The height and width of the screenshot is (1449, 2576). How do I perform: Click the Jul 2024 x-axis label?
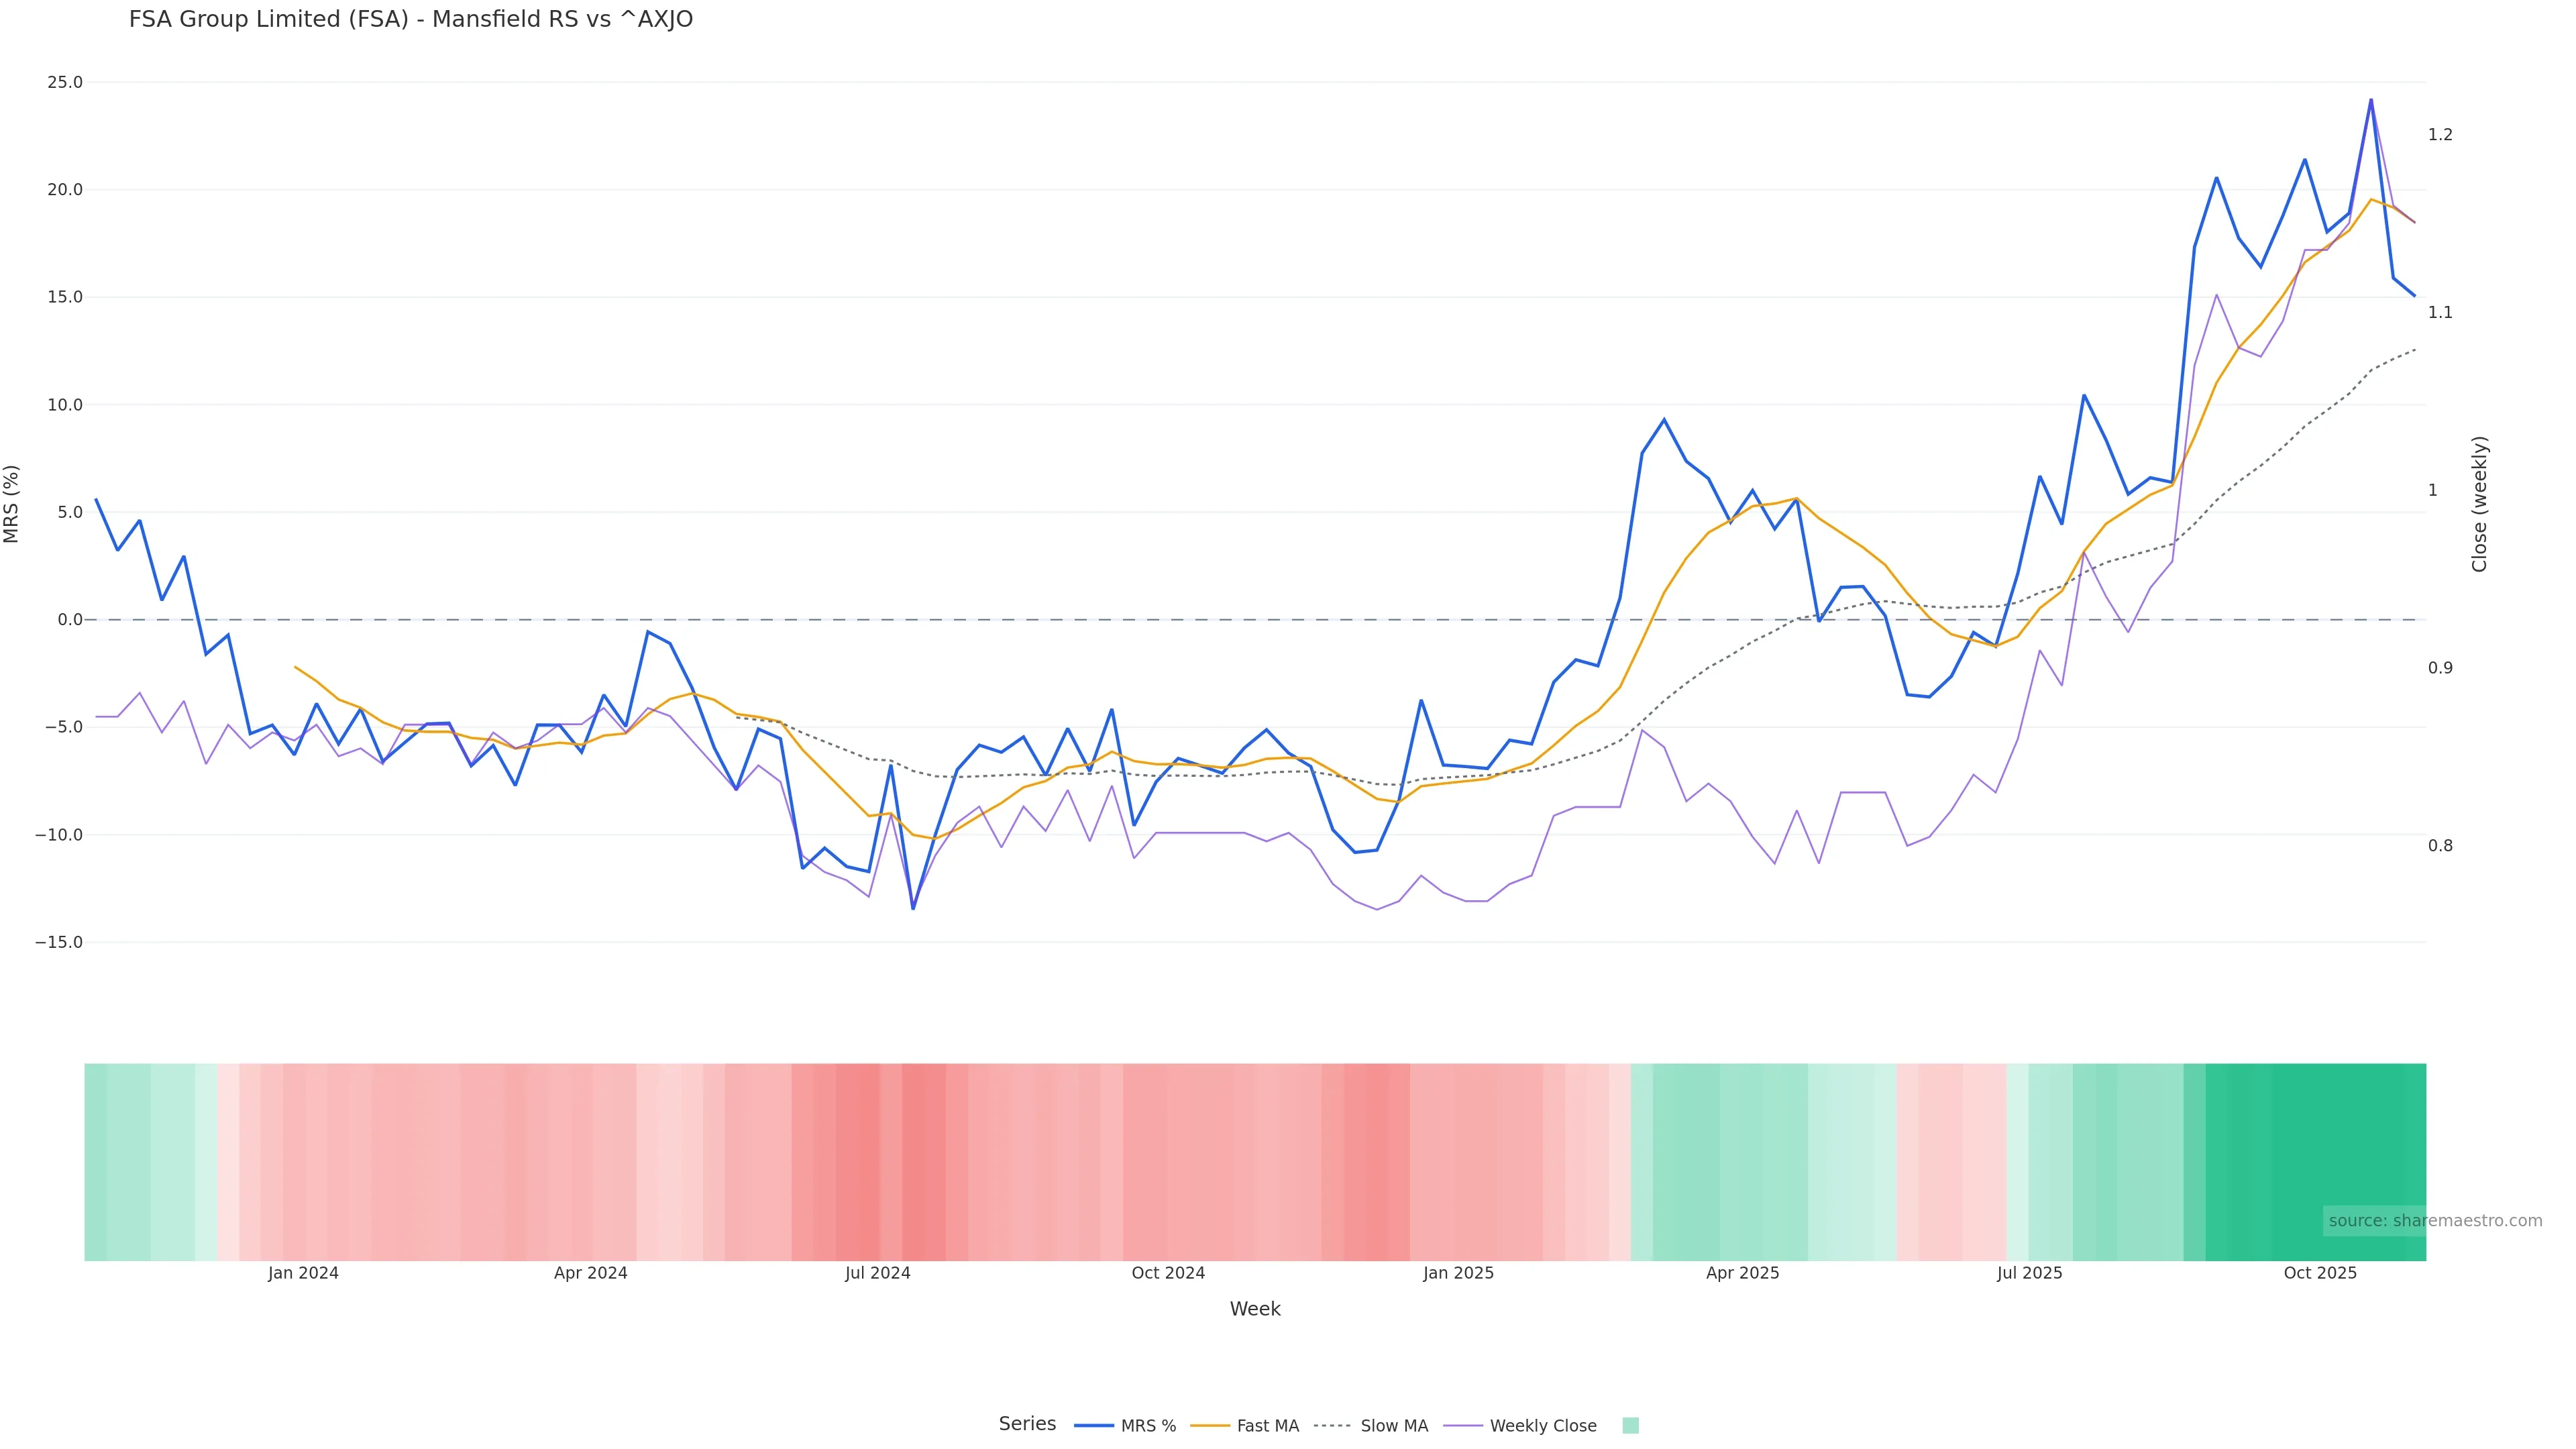tap(878, 1273)
